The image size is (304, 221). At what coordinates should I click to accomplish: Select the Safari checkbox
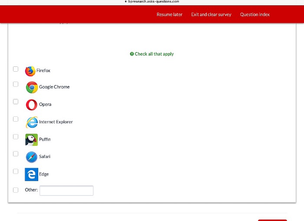[16, 154]
